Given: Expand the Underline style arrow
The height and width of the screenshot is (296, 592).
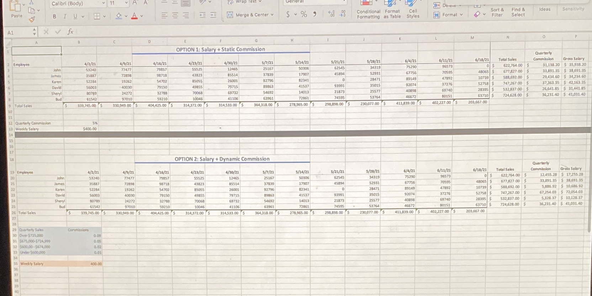Looking at the screenshot, I should pos(83,16).
